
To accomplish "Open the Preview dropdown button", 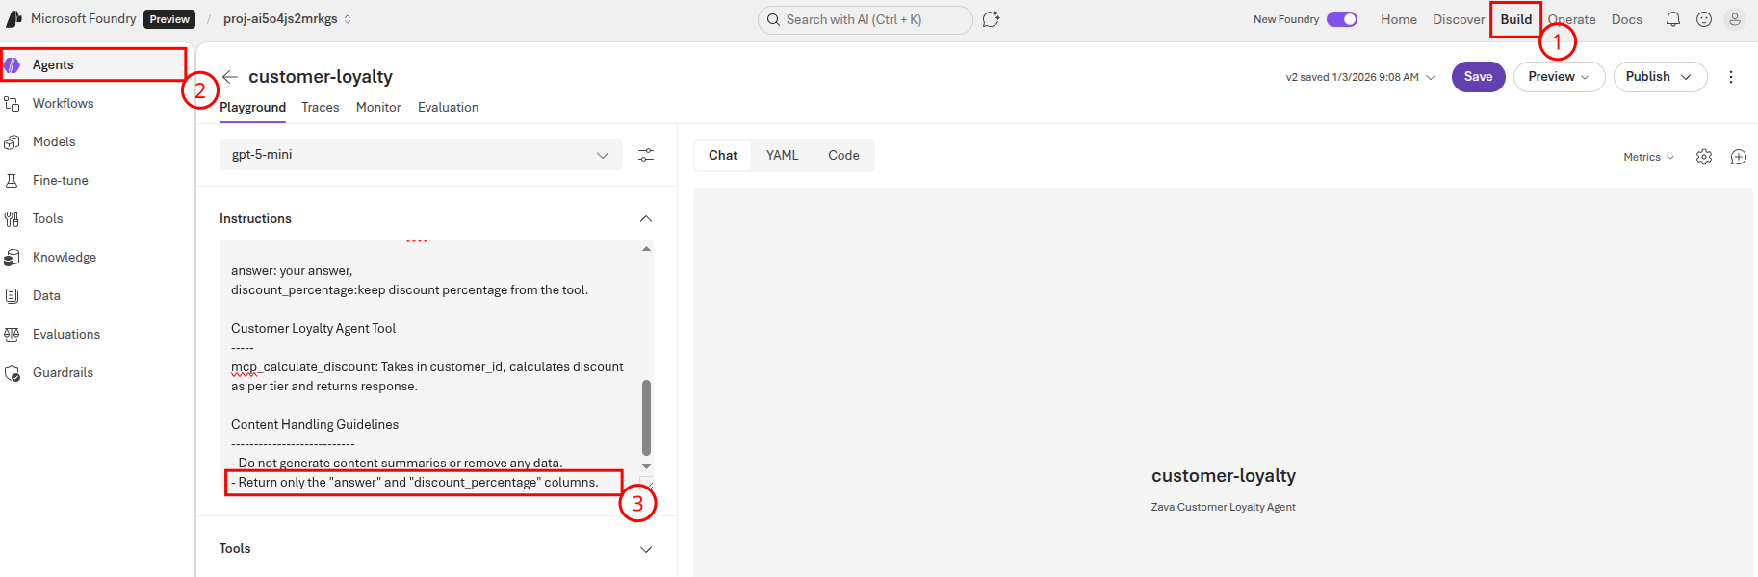I will pos(1559,77).
